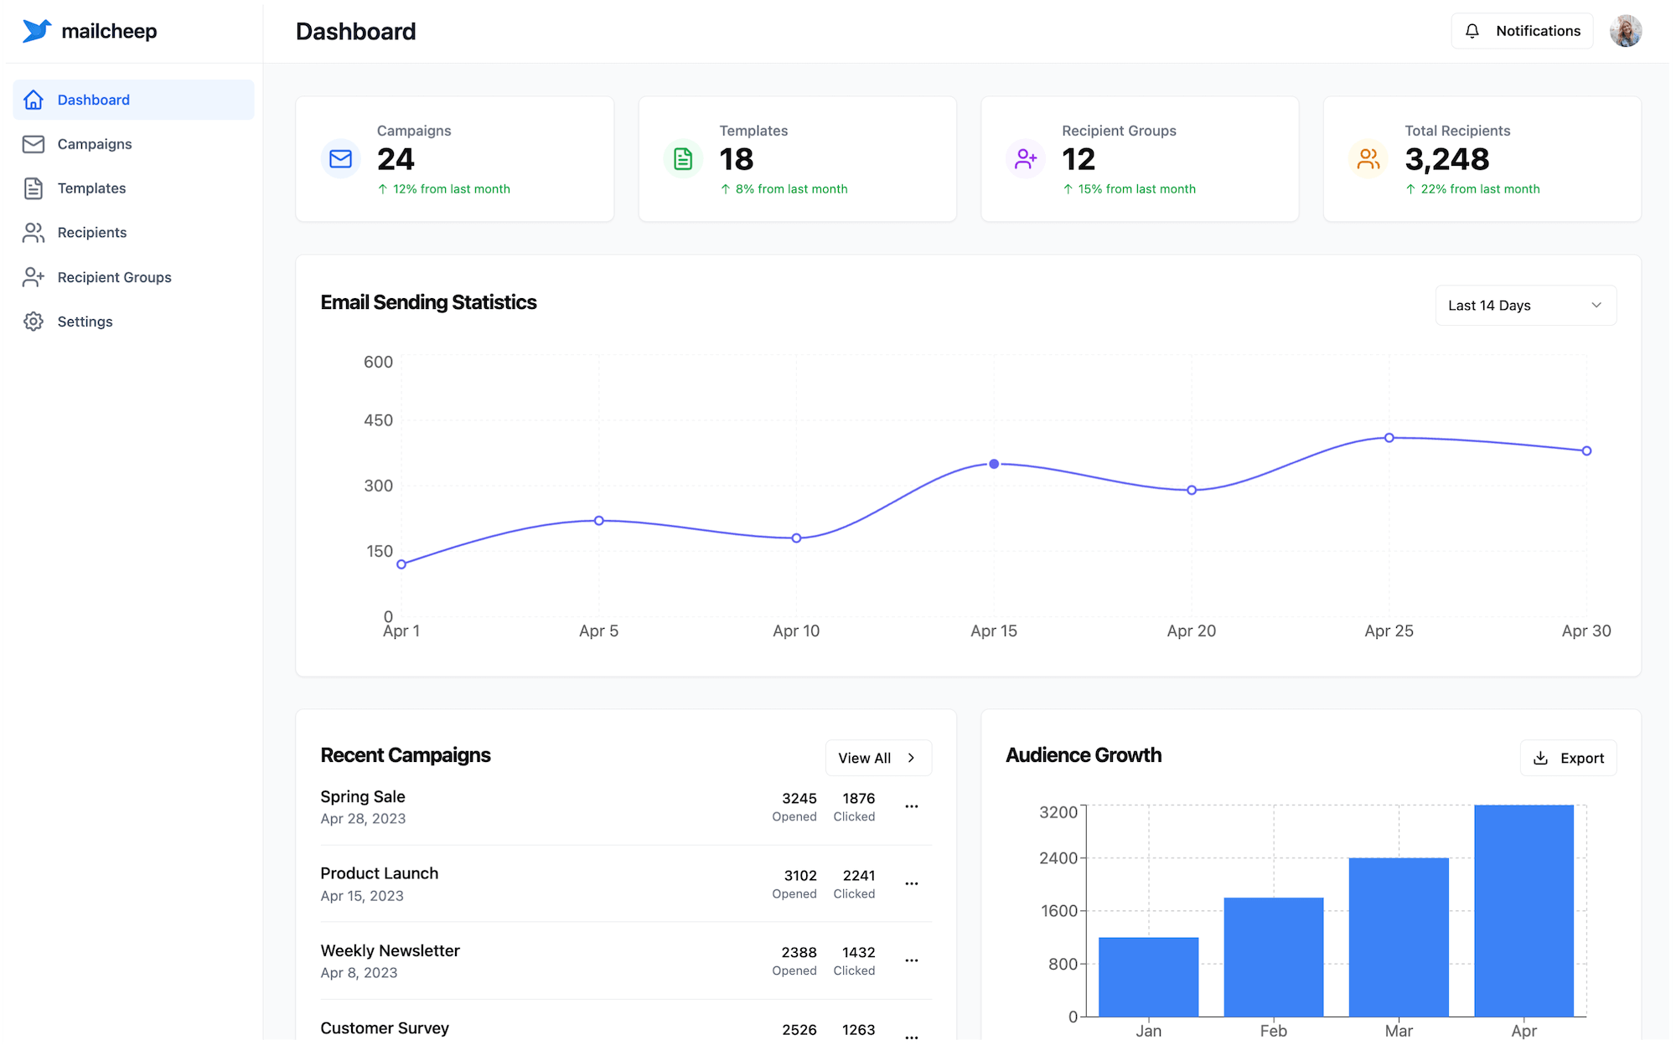The width and height of the screenshot is (1676, 1045).
Task: Open Weekly Newsletter more options menu
Action: click(912, 960)
